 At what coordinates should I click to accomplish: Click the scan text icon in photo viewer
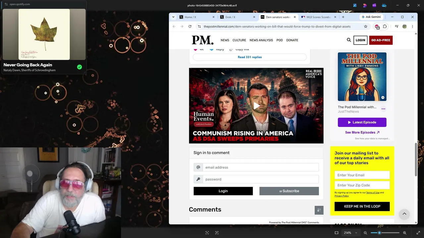(x=217, y=233)
